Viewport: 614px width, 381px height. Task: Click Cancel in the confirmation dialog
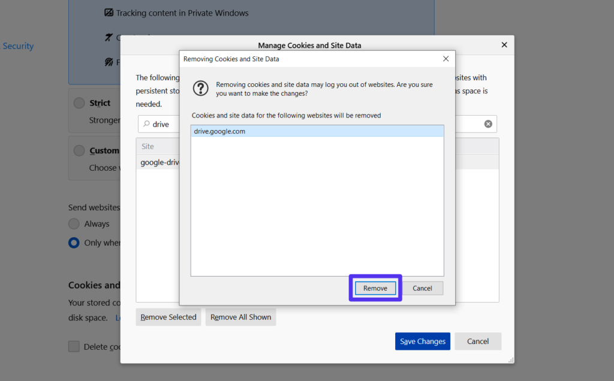[422, 288]
